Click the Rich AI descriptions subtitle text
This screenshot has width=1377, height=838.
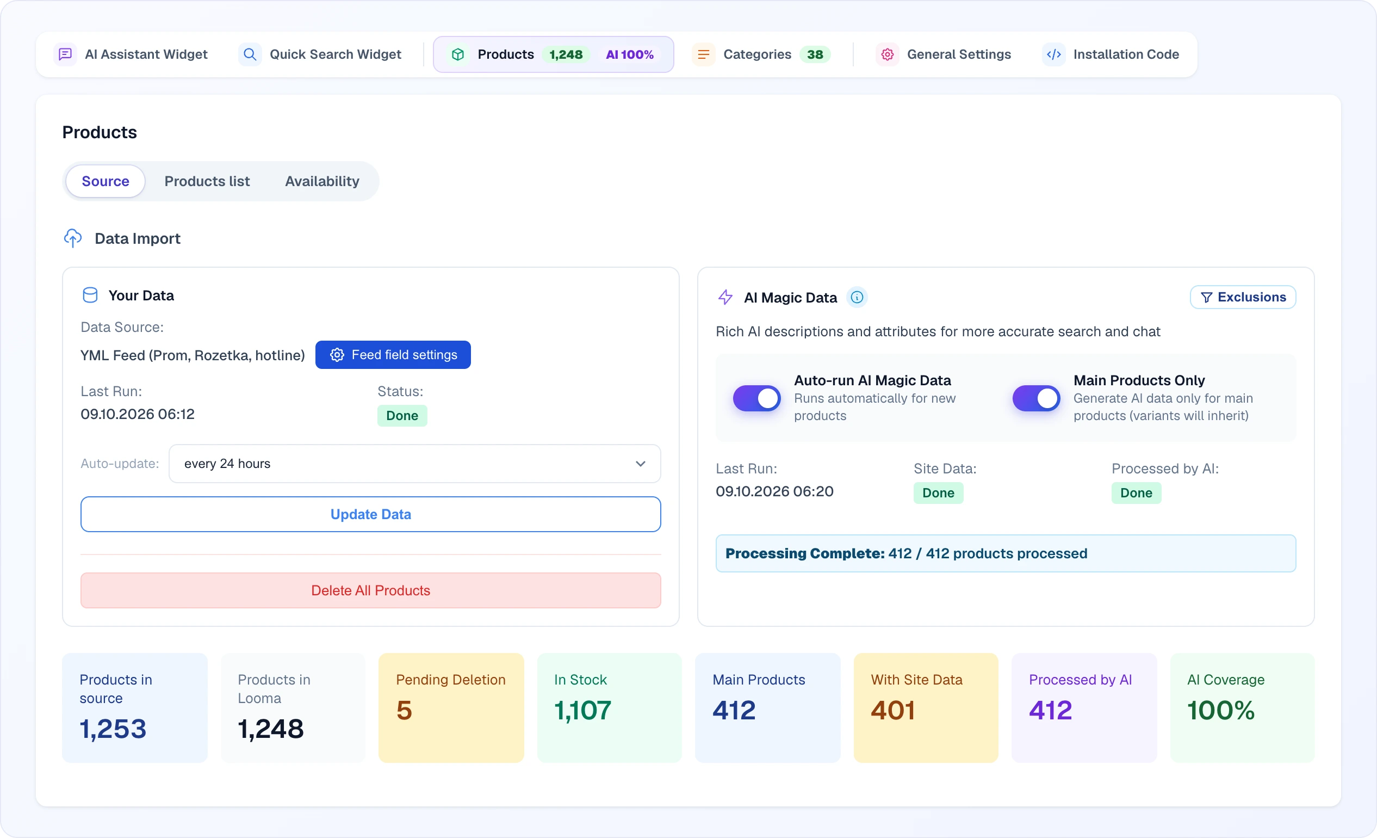tap(938, 331)
